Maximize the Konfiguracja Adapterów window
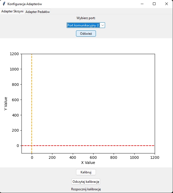Viewport: 173px width, 193px height. pyautogui.click(x=154, y=4)
